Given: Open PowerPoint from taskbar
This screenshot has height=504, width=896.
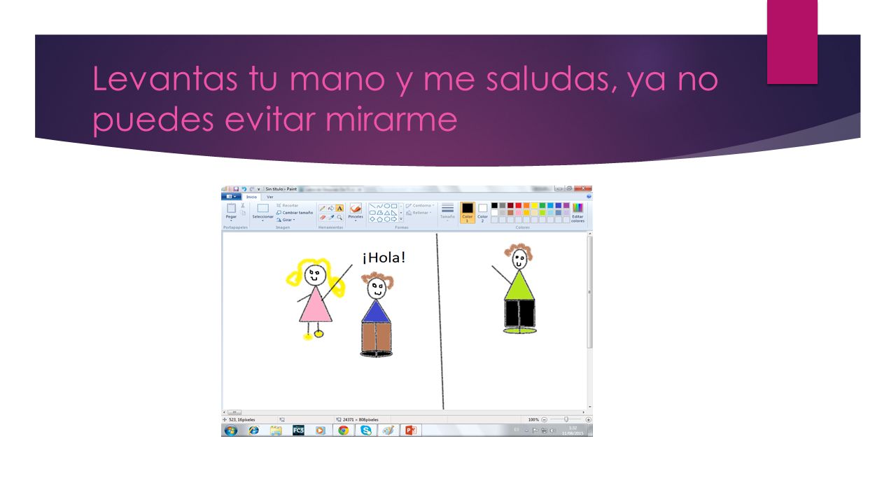Looking at the screenshot, I should click(411, 430).
